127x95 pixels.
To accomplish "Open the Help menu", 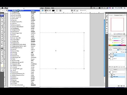I will pyautogui.click(x=53, y=8).
